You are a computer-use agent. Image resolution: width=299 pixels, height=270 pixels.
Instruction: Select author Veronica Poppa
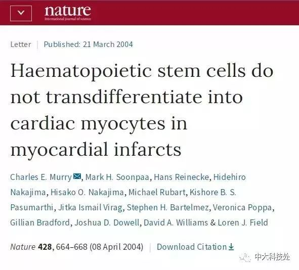[242, 207]
